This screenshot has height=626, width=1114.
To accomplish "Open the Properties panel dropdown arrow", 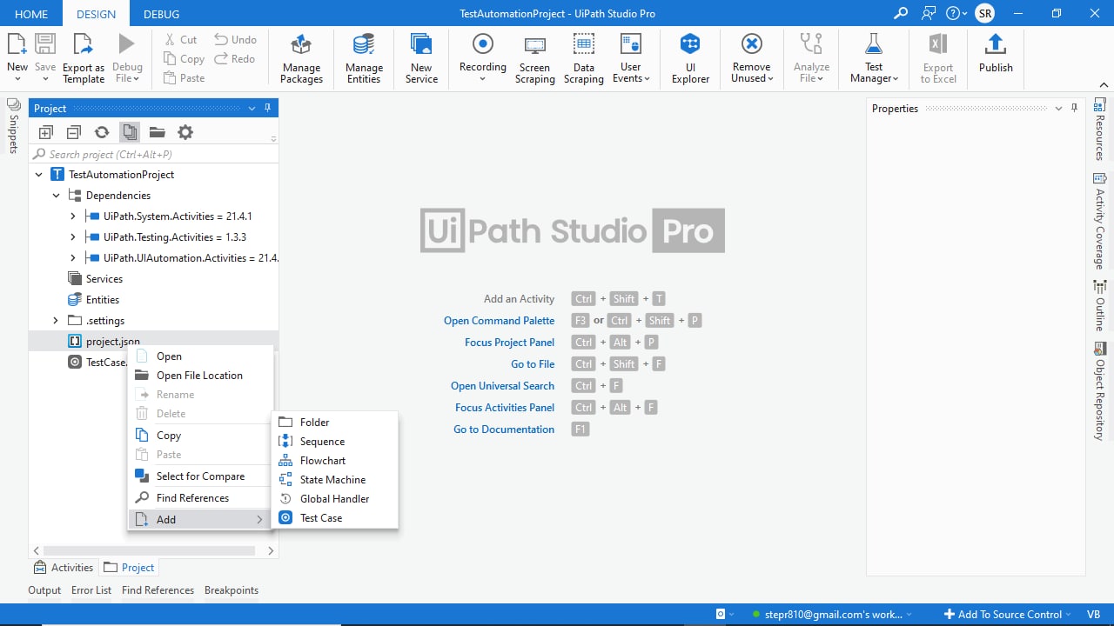I will [x=1059, y=109].
